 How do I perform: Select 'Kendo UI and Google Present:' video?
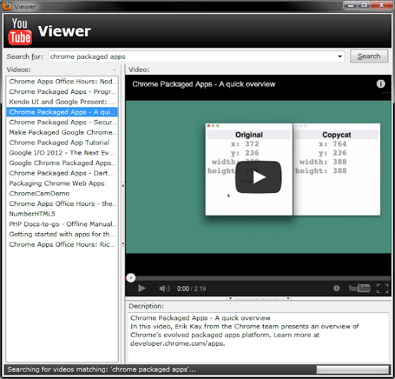click(x=62, y=101)
